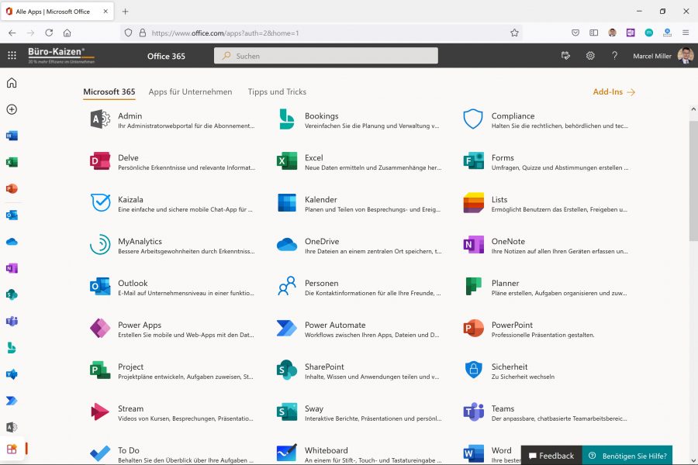Reload the page in the browser
Image resolution: width=698 pixels, height=465 pixels.
[x=49, y=33]
